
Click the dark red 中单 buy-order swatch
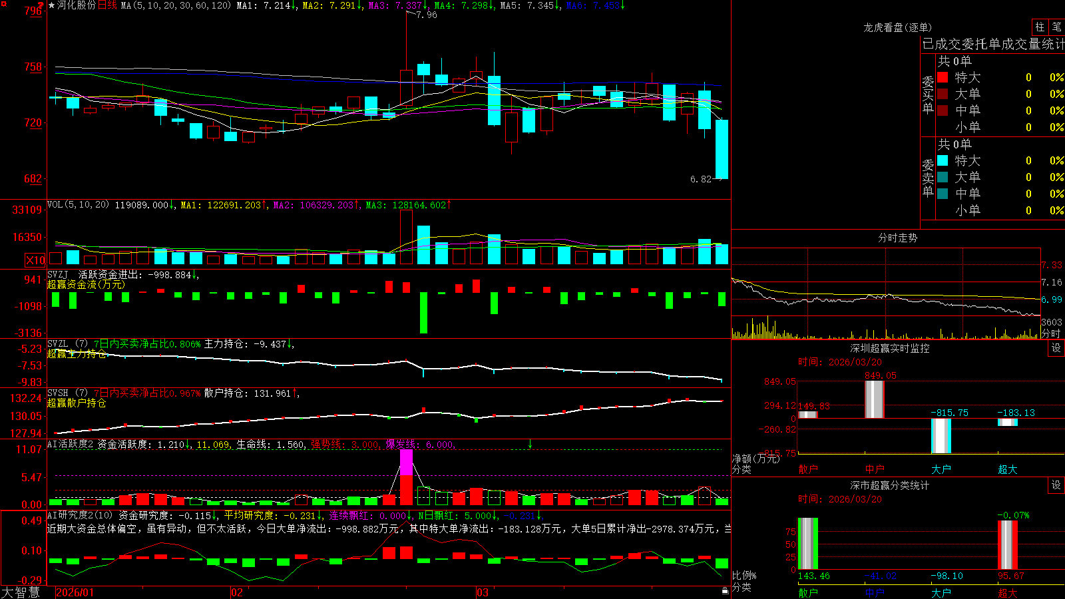tap(943, 110)
